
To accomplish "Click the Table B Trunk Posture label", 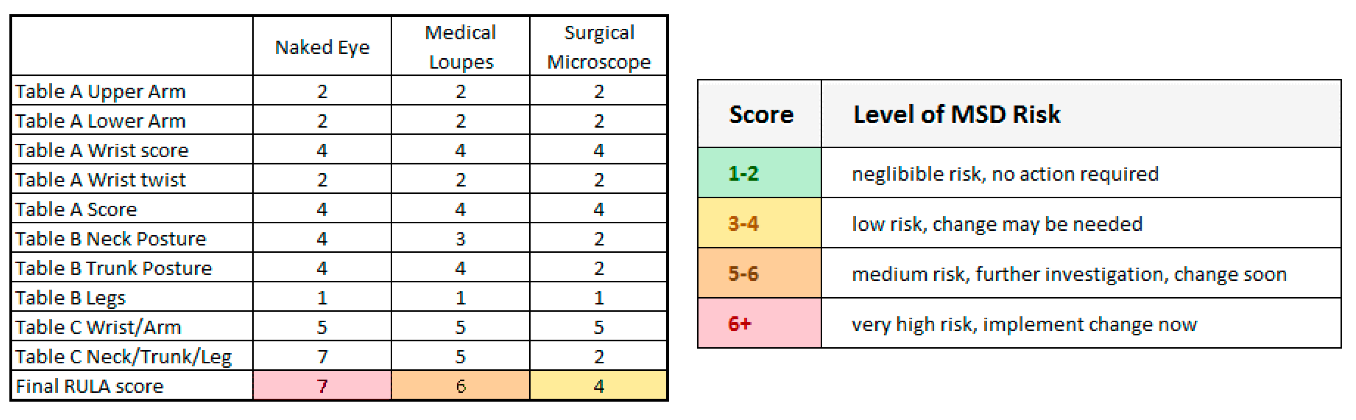I will point(114,269).
